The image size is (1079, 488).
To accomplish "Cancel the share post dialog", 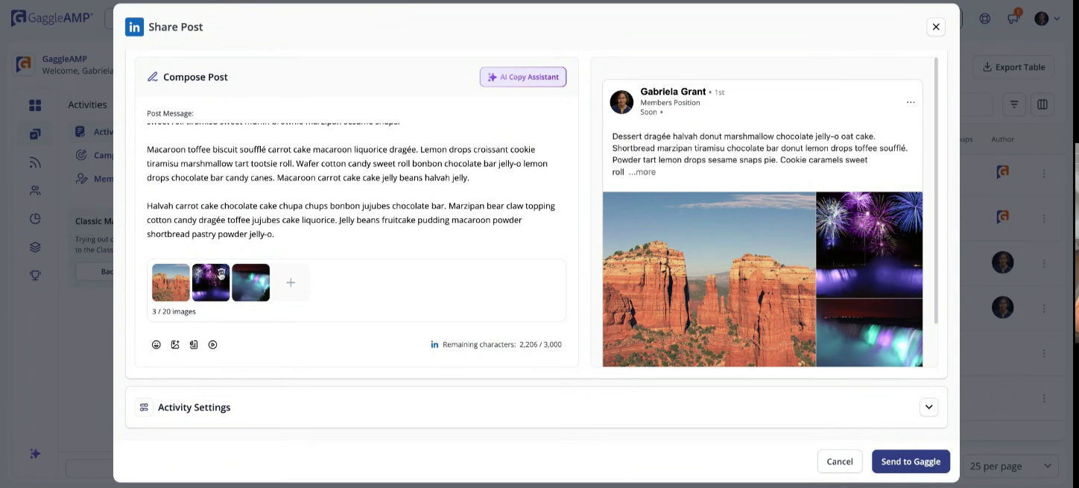I will click(x=840, y=461).
